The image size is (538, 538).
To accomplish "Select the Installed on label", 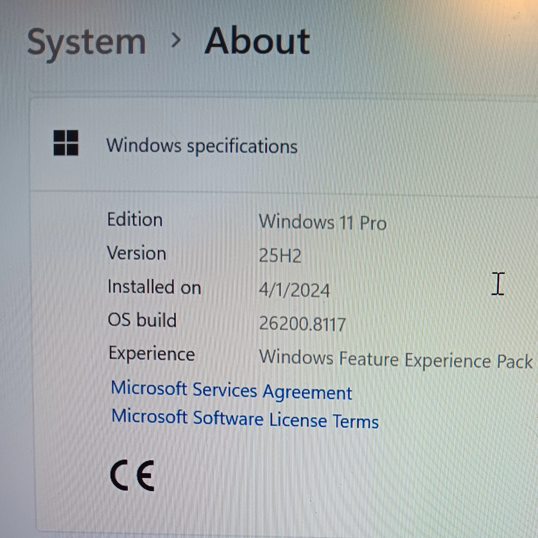I will (x=154, y=287).
